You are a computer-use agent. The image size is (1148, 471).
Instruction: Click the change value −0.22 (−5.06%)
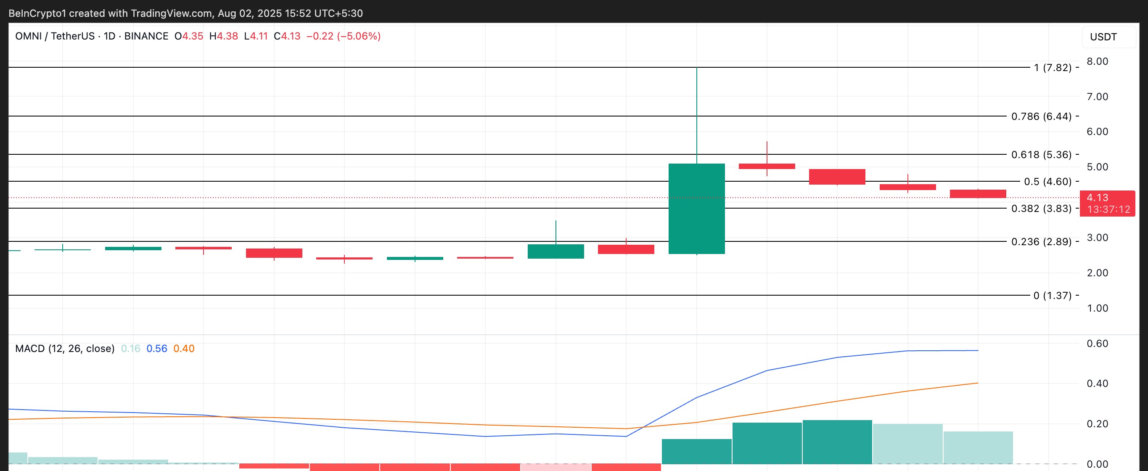[x=344, y=36]
